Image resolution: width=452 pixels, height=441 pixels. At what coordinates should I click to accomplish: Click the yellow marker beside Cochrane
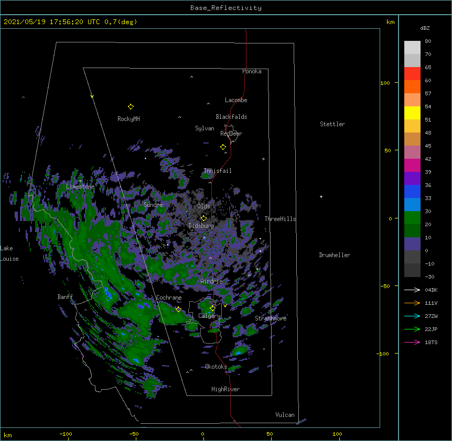tap(178, 310)
